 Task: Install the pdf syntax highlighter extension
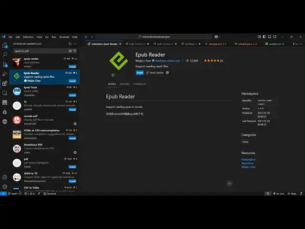click(72, 167)
